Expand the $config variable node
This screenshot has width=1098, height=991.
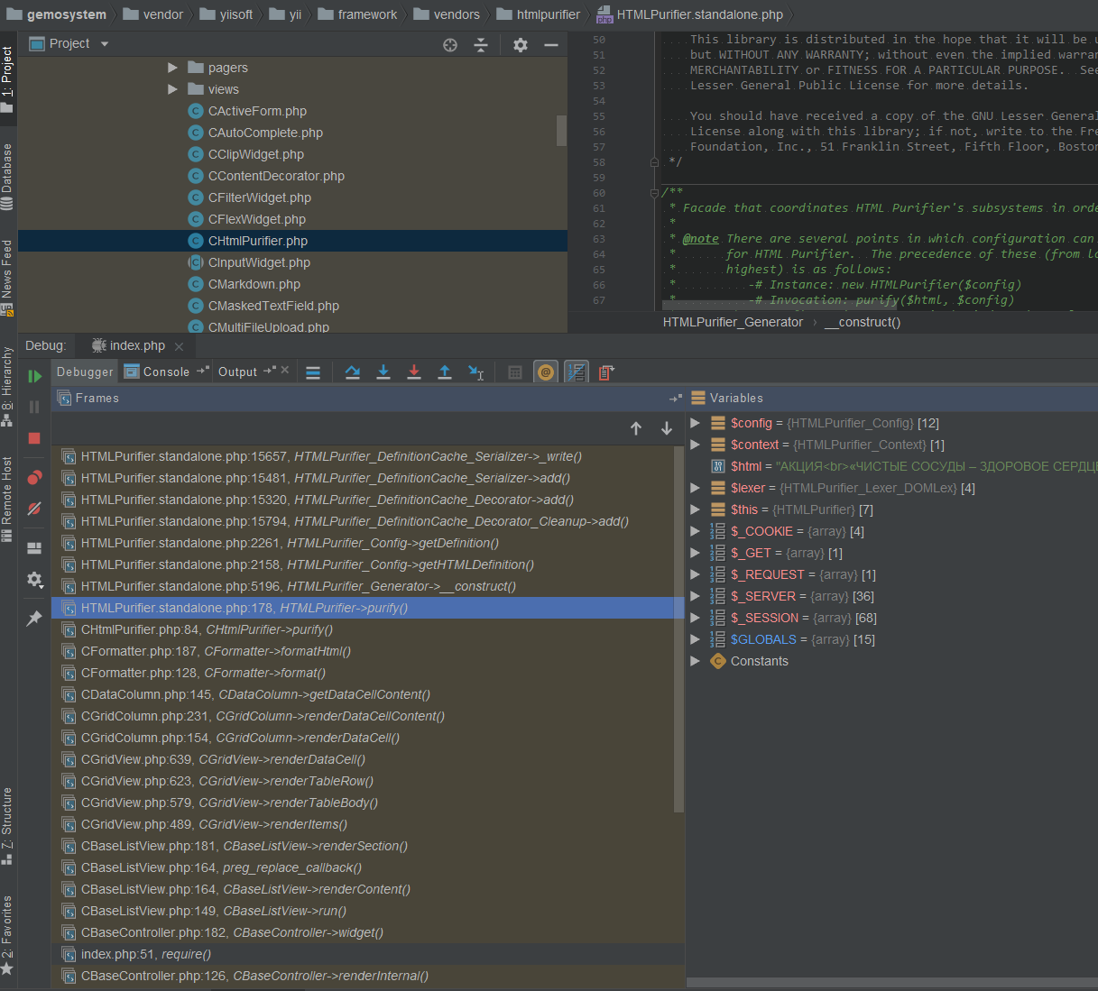695,423
